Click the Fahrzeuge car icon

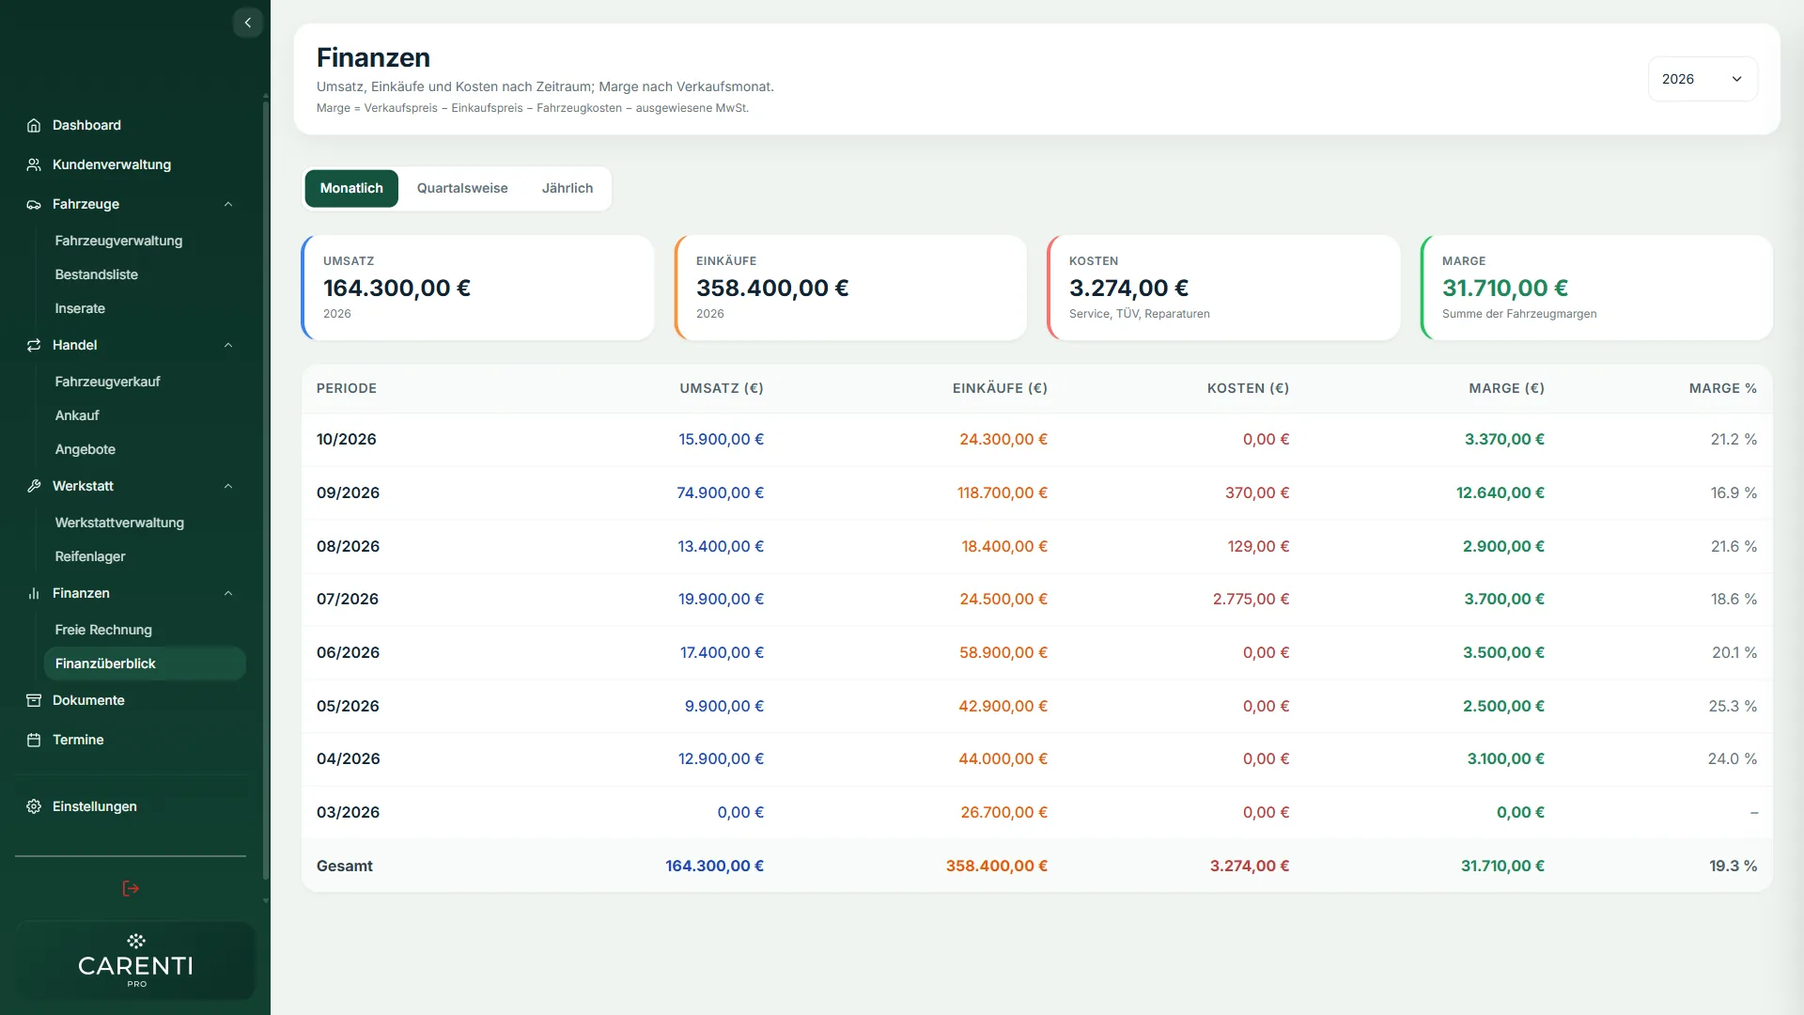point(34,204)
